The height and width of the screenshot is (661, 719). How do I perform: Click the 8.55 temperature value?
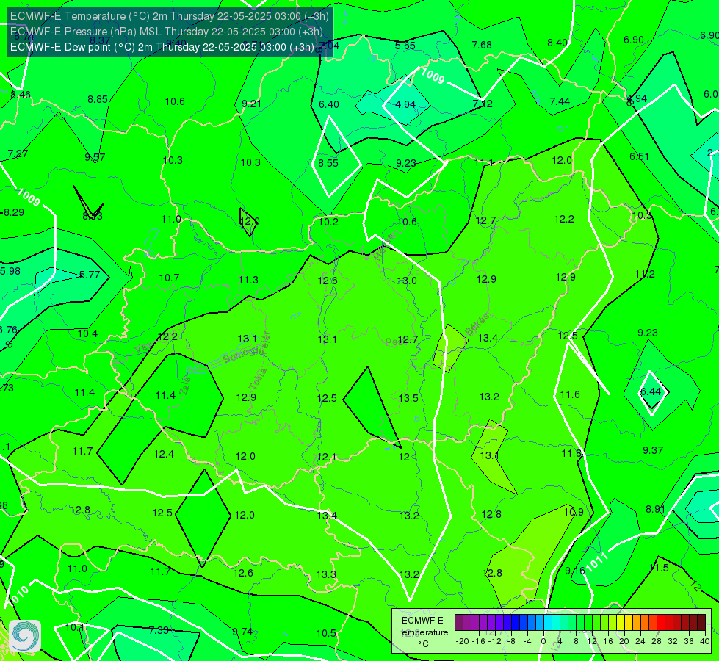[x=328, y=163]
